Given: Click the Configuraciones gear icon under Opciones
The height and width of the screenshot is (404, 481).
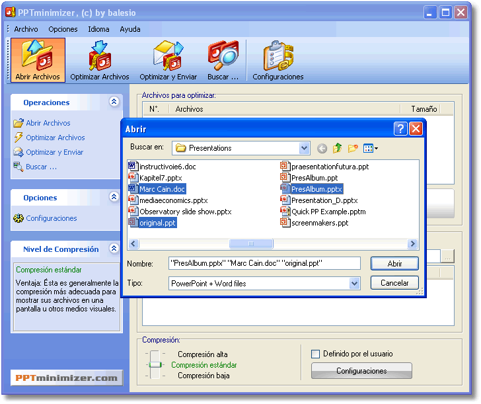Looking at the screenshot, I should click(x=18, y=218).
